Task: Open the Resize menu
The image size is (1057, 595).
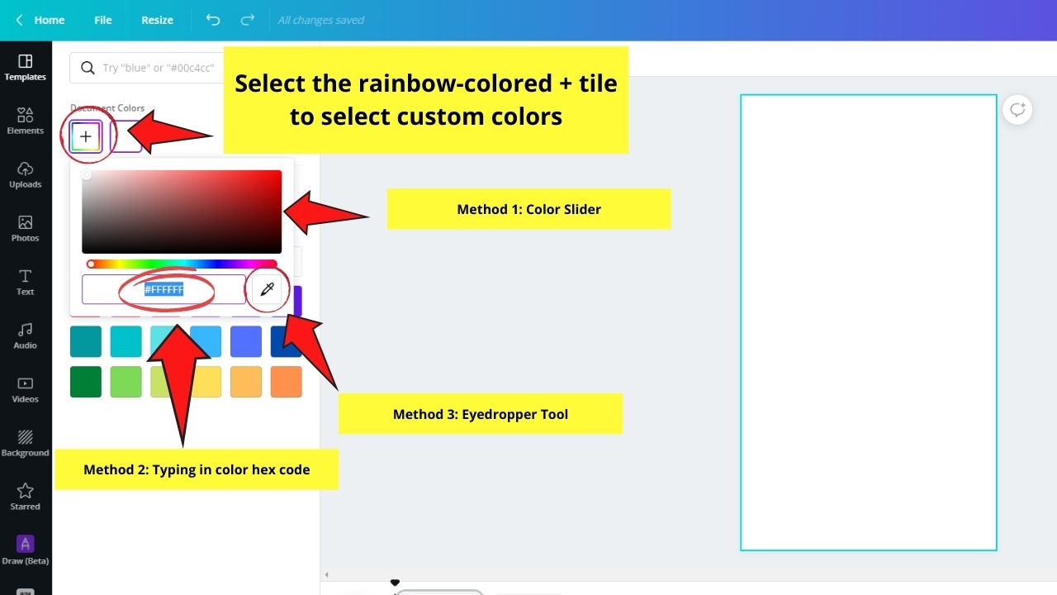Action: pyautogui.click(x=157, y=20)
